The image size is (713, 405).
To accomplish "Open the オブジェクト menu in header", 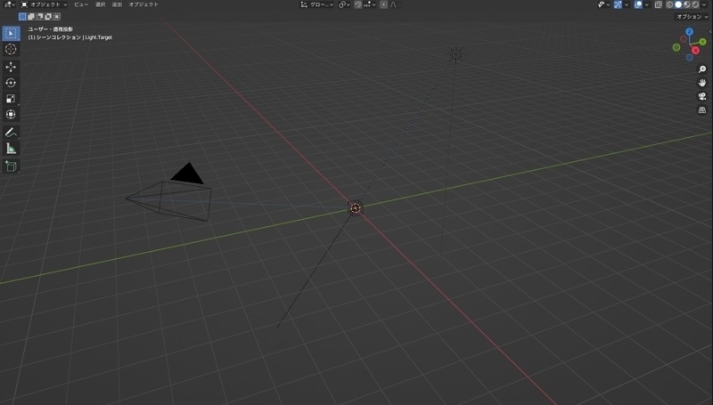I will (x=143, y=4).
